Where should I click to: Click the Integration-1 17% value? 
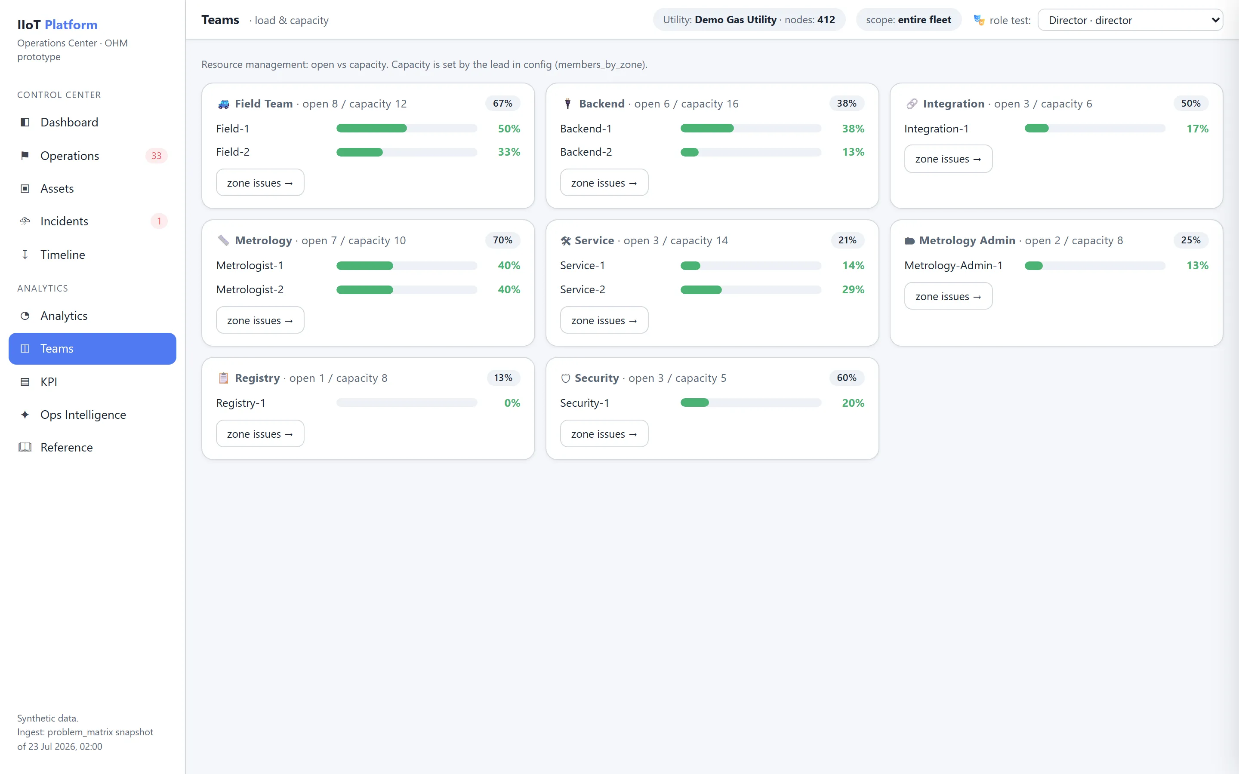[1197, 129]
